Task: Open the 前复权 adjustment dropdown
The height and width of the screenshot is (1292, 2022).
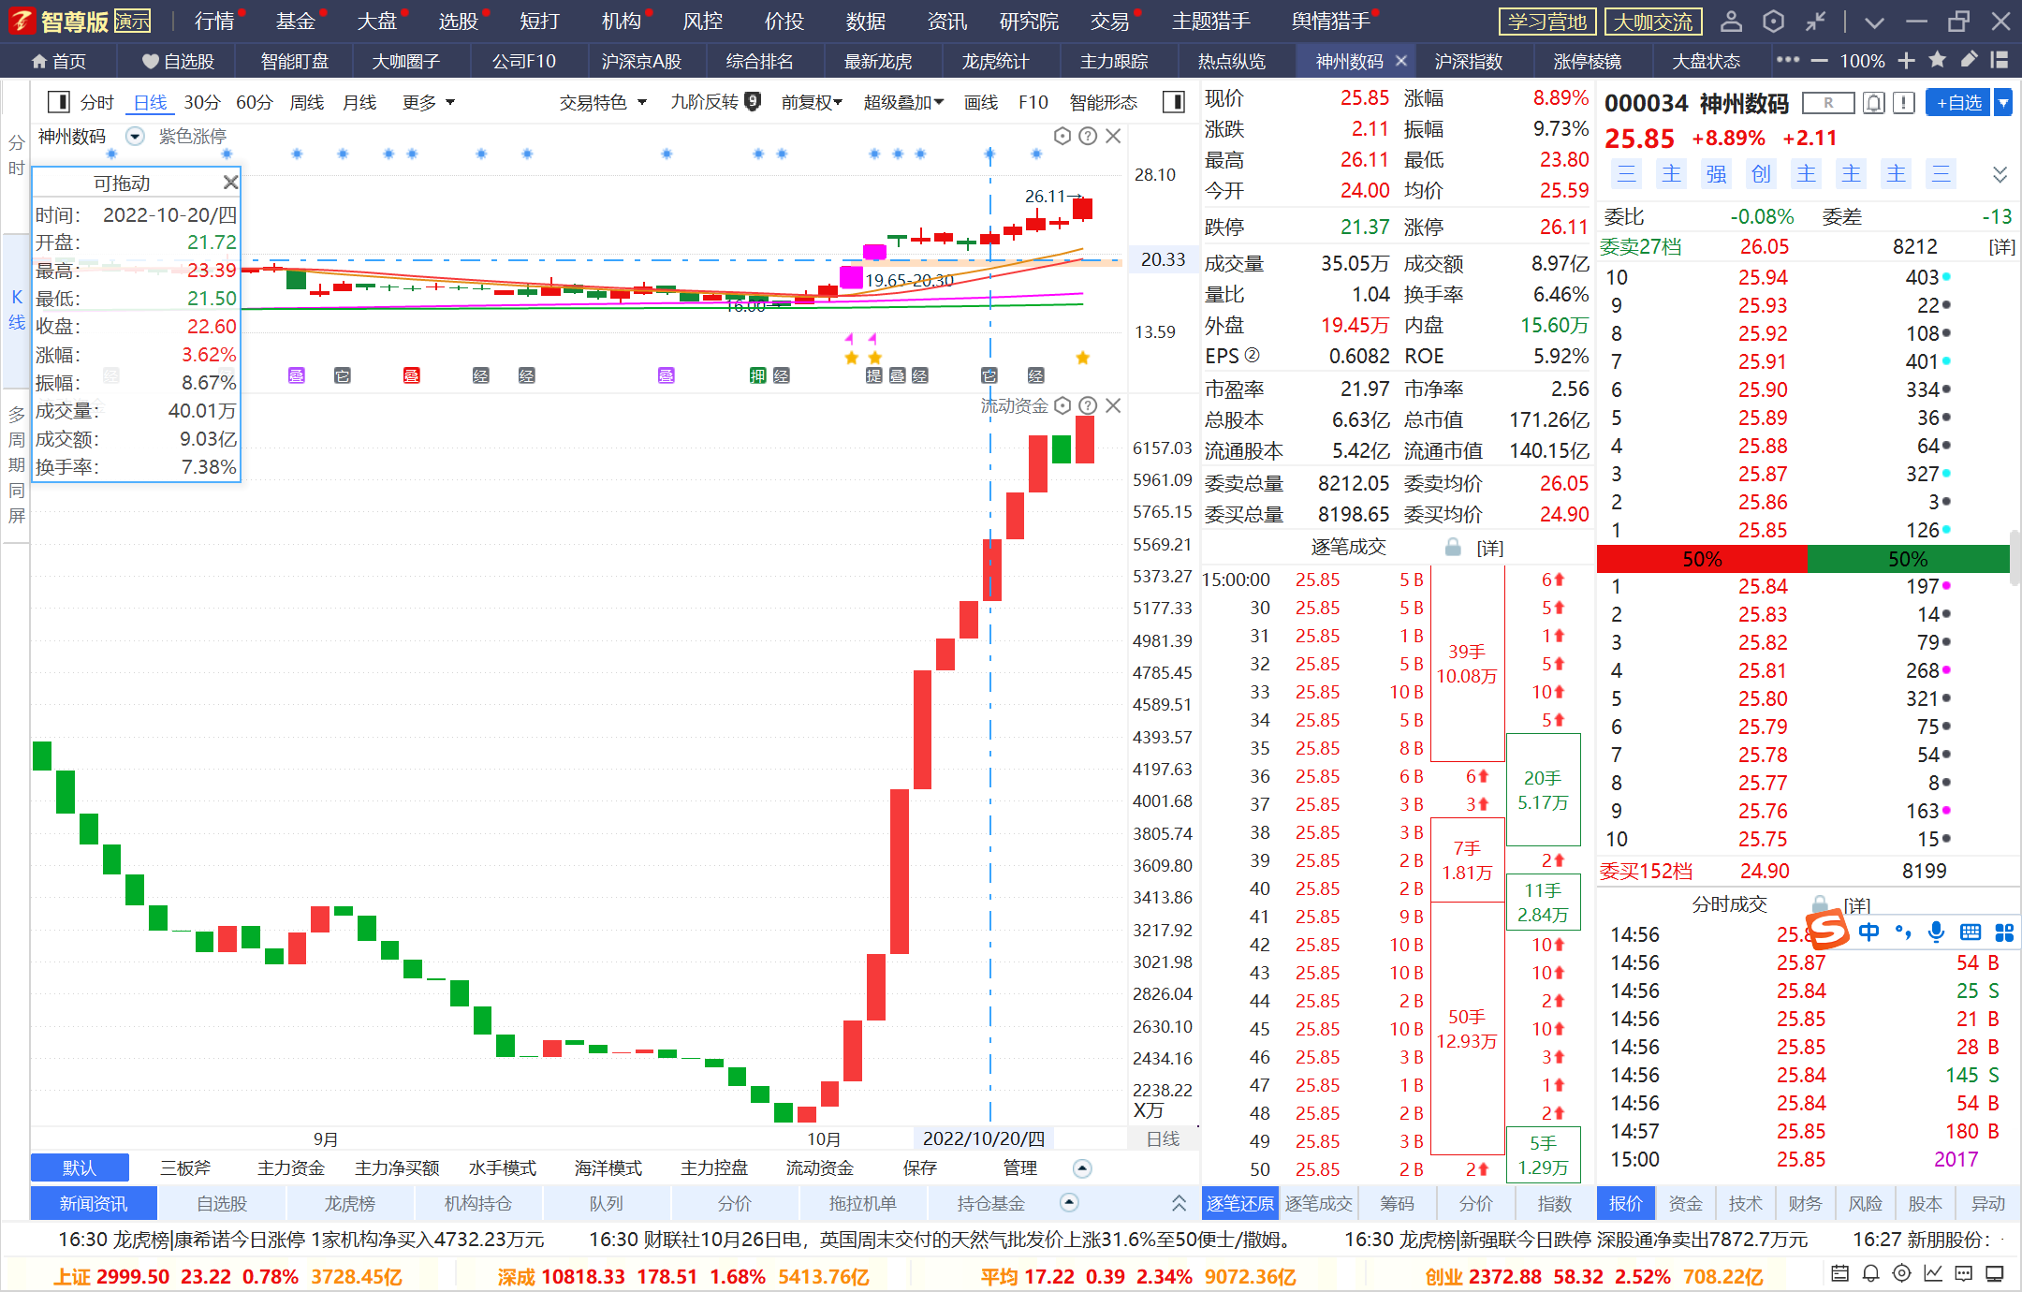Action: tap(812, 102)
